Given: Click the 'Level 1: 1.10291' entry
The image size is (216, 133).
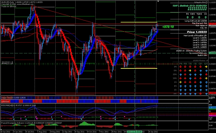Looking at the screenshot, I should pos(200,38).
